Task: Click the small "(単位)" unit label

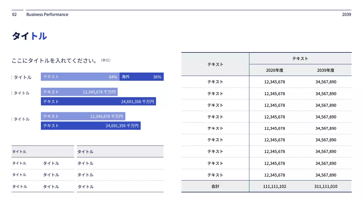Action: 106,60
